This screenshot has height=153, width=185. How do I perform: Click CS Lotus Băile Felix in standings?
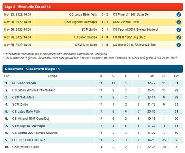click(26, 112)
